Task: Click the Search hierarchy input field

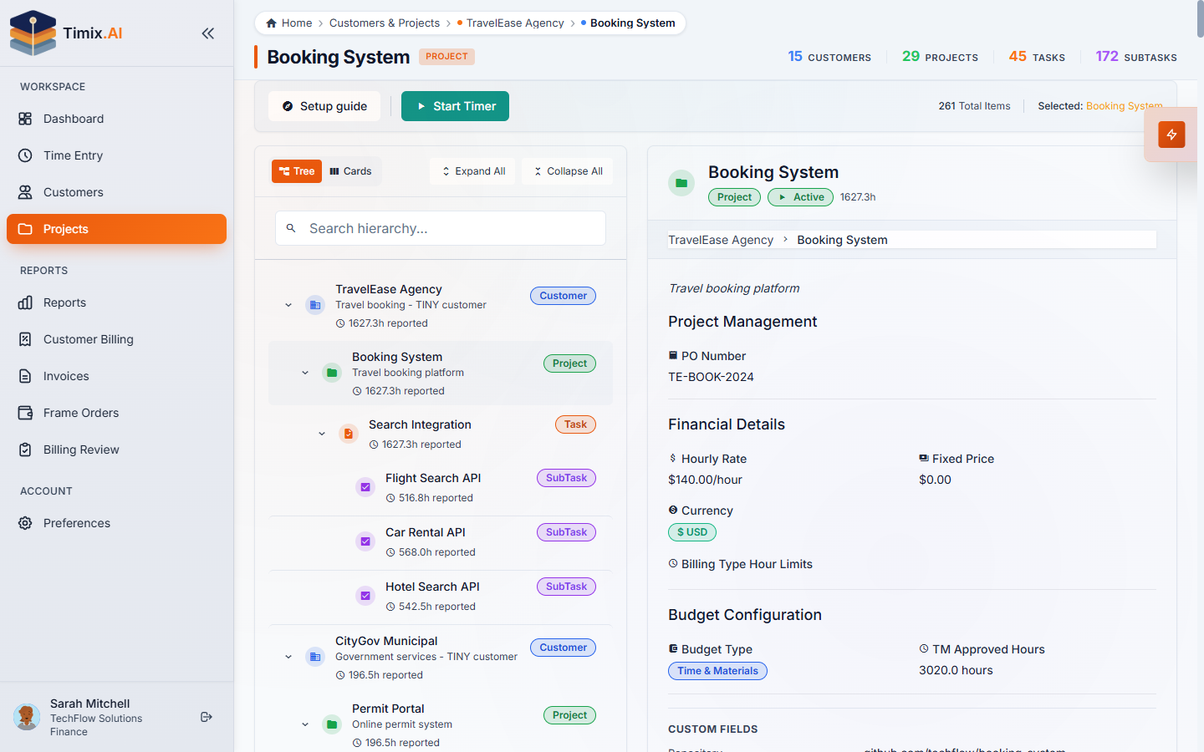Action: coord(441,228)
